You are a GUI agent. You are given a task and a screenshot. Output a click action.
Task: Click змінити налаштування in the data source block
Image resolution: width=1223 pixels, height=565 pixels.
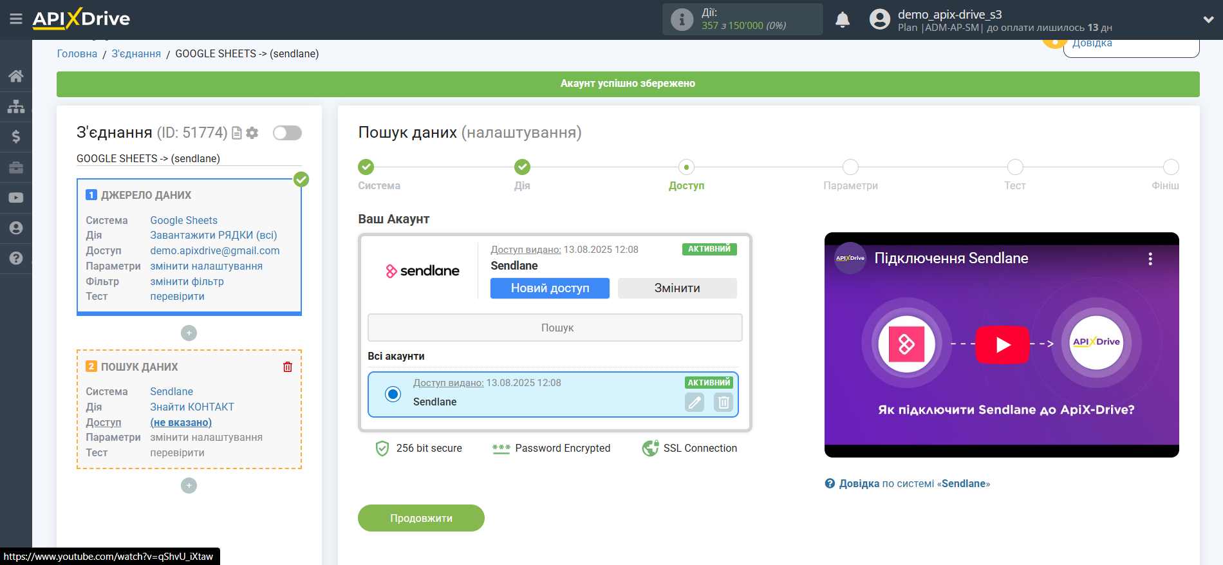[207, 266]
